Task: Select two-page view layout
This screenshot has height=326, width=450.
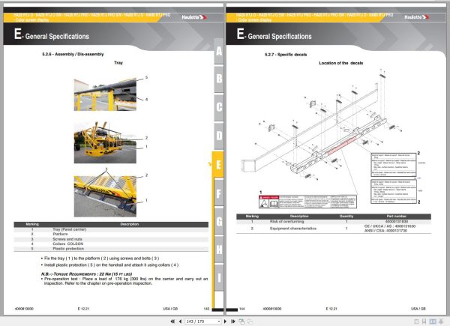Action: 433,322
